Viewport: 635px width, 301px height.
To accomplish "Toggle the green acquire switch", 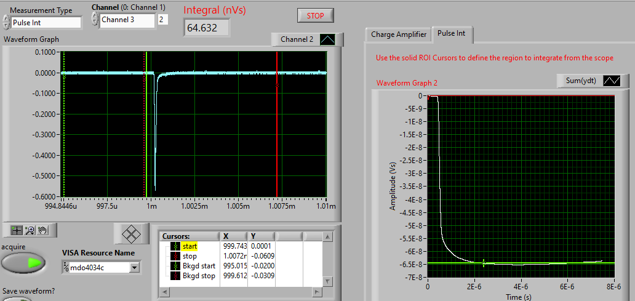I will [x=23, y=262].
